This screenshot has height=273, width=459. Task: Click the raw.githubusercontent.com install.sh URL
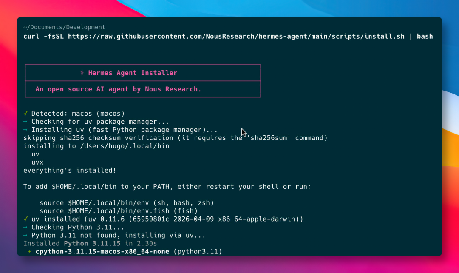[x=236, y=36]
